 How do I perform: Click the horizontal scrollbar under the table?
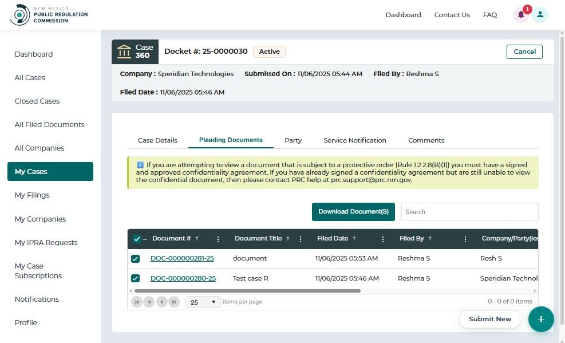(247, 291)
